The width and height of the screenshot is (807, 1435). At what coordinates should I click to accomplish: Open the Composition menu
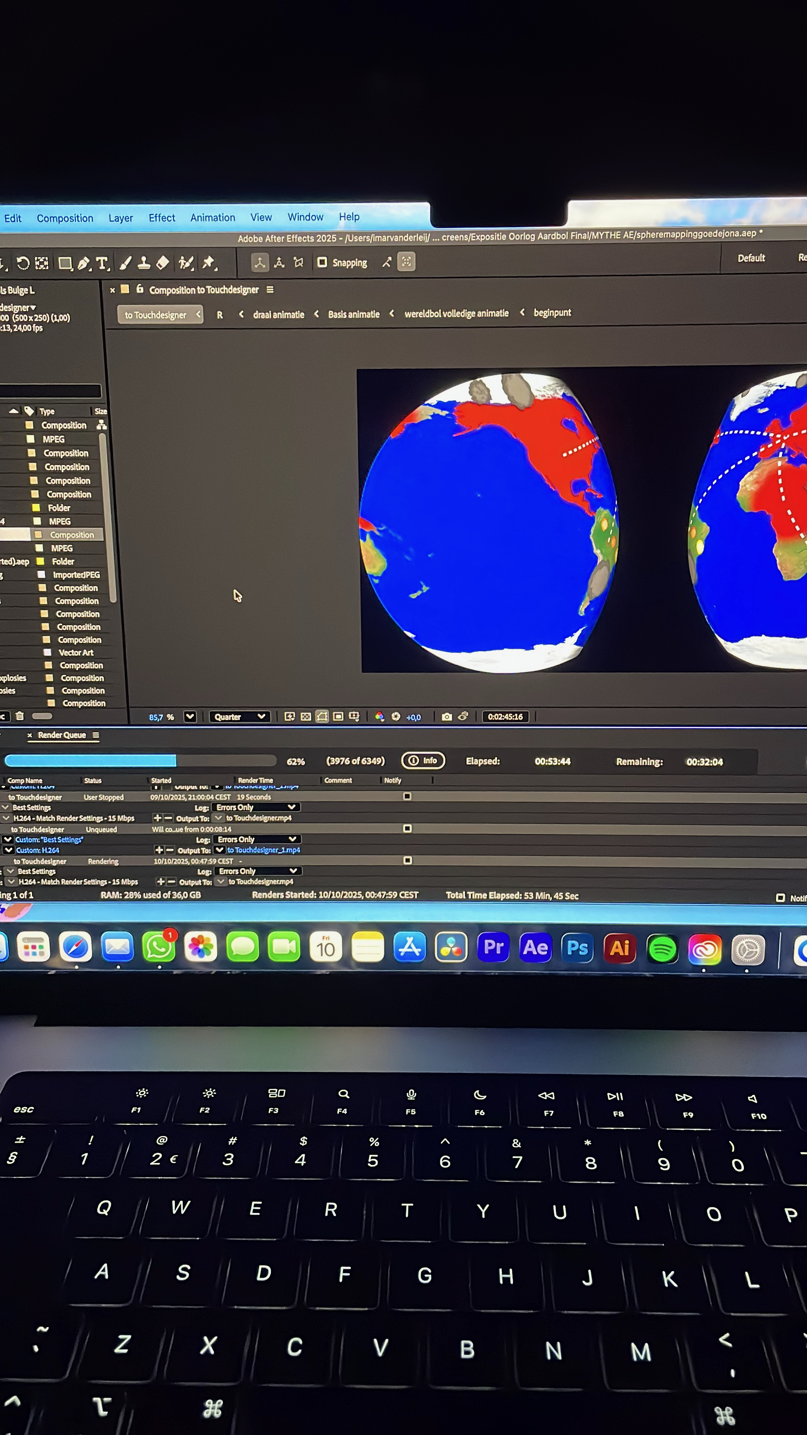[65, 218]
